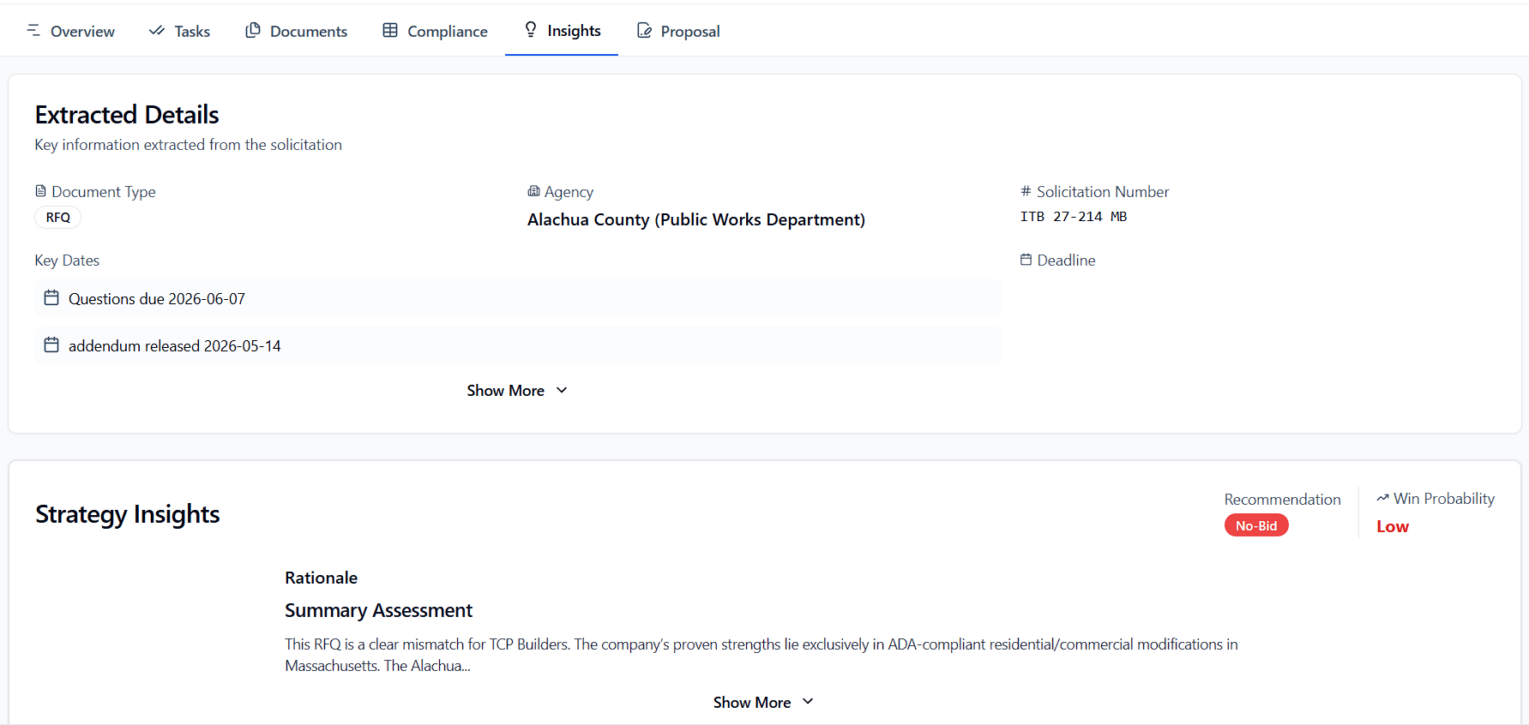The image size is (1529, 725).
Task: Click the Summary Assessment heading
Action: coord(378,610)
